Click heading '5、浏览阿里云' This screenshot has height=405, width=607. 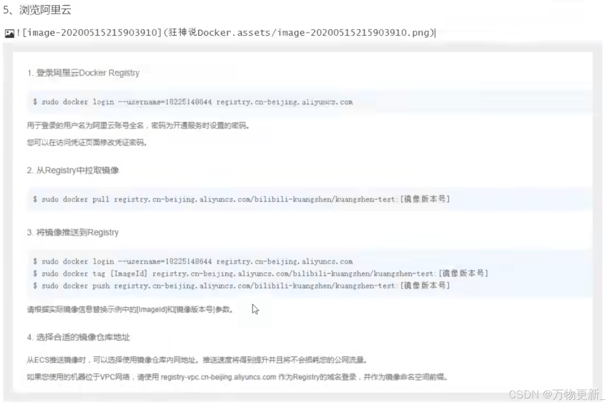tap(37, 9)
